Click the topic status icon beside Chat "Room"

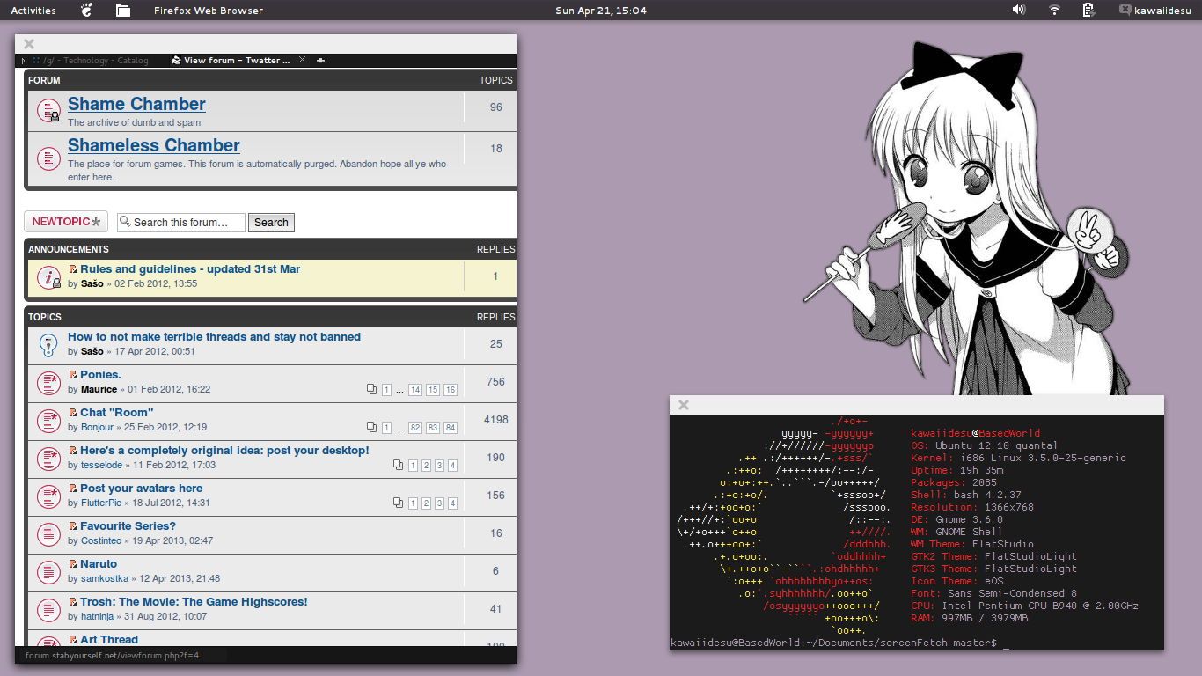[48, 422]
